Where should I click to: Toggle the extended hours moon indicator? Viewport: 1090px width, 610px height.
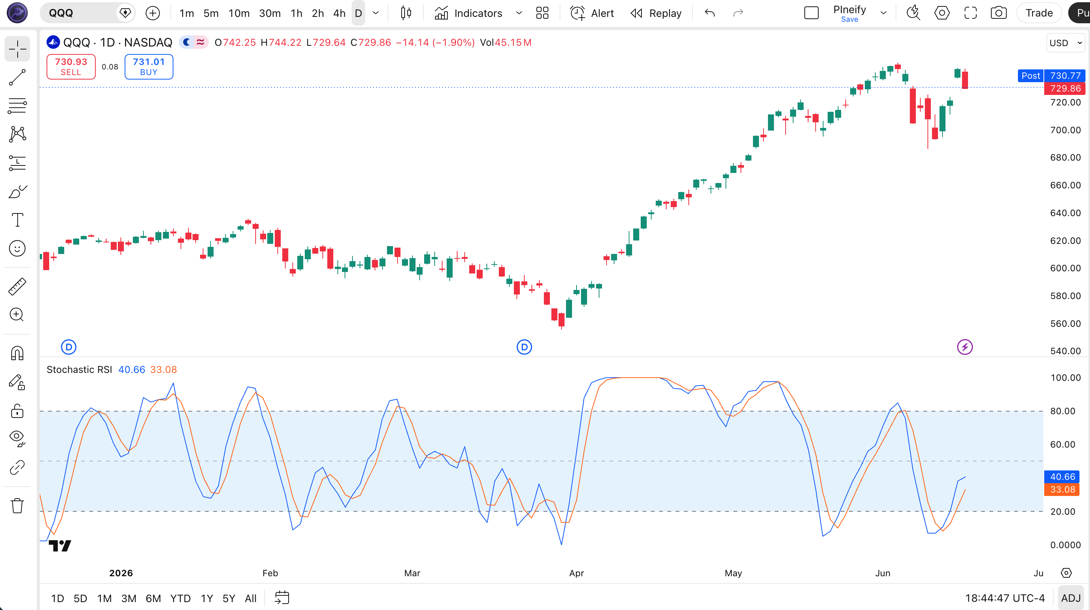pos(186,42)
